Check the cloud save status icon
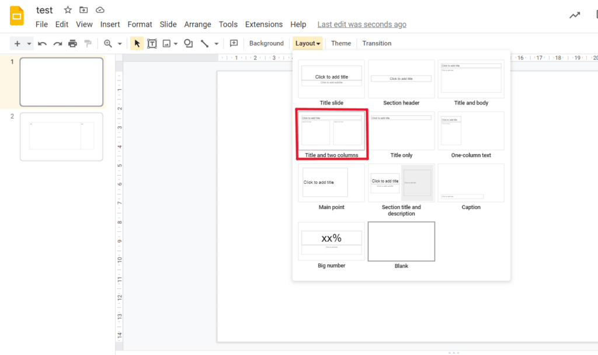The image size is (598, 355). 100,10
